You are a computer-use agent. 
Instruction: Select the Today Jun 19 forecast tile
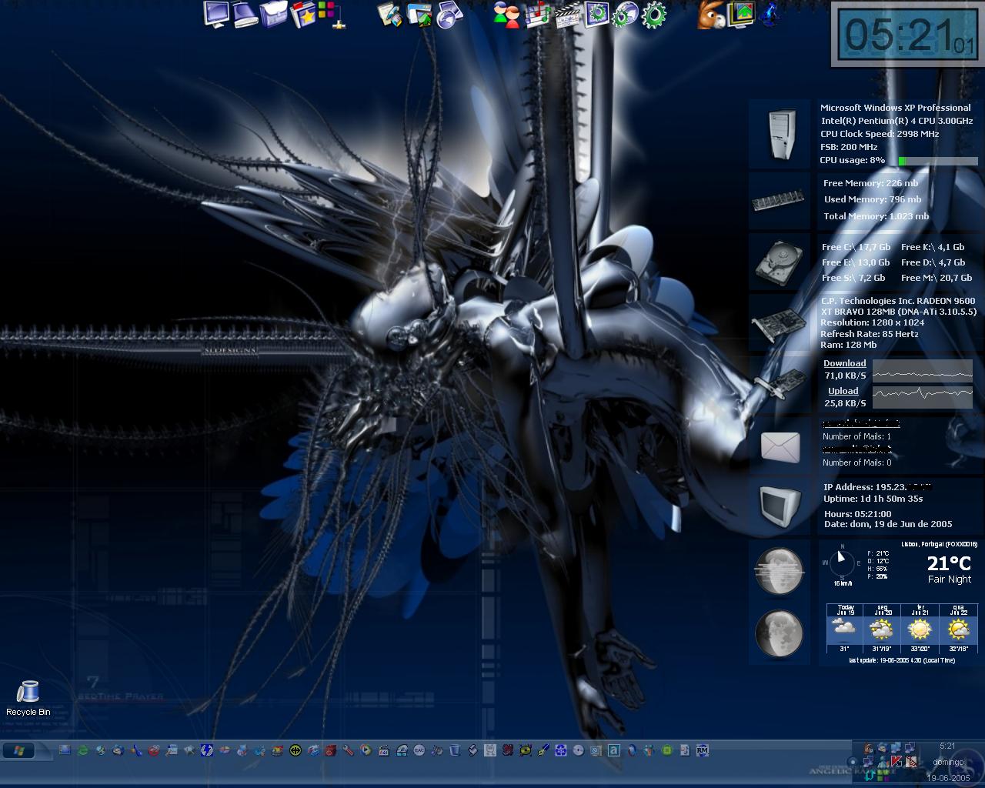click(845, 628)
